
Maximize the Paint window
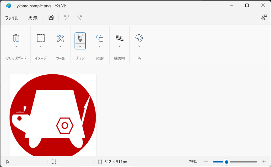pos(247,5)
